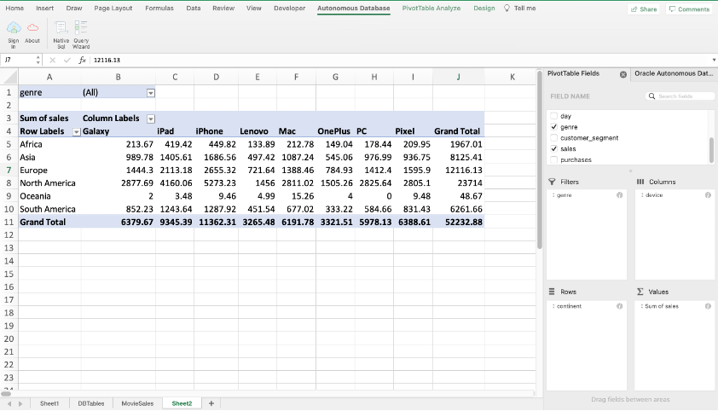Close the PivotTable Fields pane
The image size is (718, 411).
[623, 74]
